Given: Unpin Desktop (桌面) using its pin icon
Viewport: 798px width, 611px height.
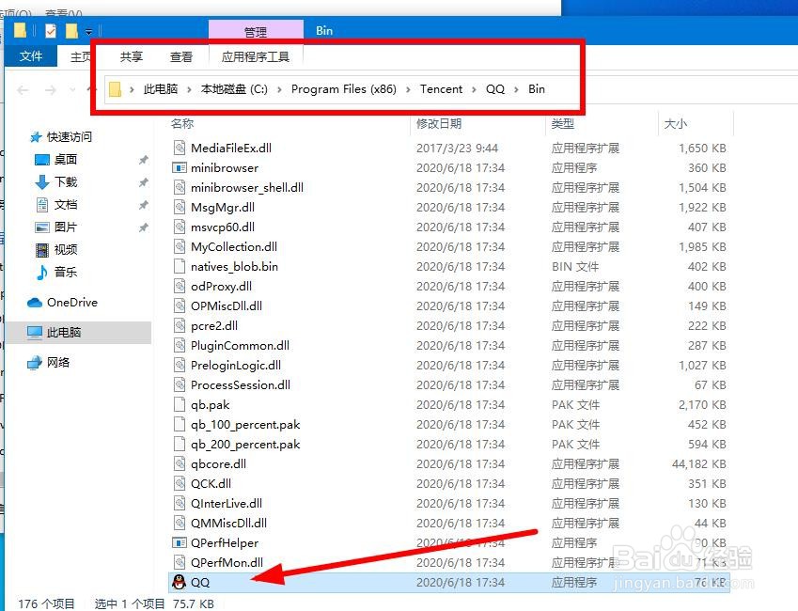Looking at the screenshot, I should click(144, 160).
